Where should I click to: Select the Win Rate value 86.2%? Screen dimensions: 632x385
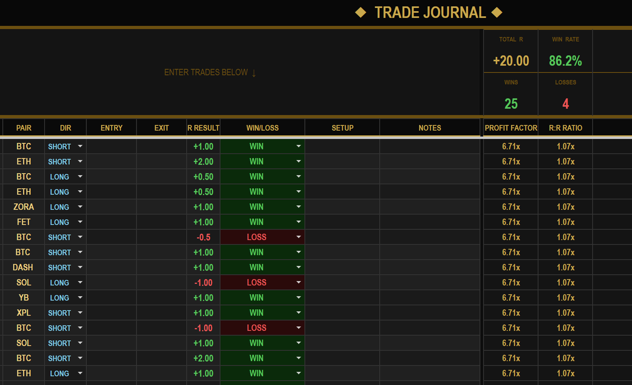(565, 61)
